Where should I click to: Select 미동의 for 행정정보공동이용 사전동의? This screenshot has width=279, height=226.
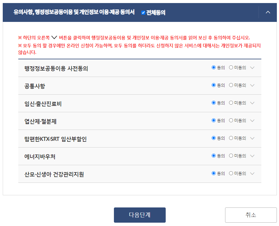(x=231, y=68)
